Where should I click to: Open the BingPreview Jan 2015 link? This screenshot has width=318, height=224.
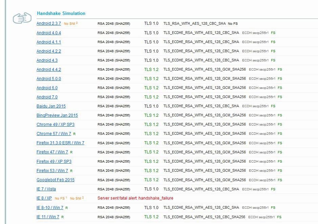tap(57, 115)
